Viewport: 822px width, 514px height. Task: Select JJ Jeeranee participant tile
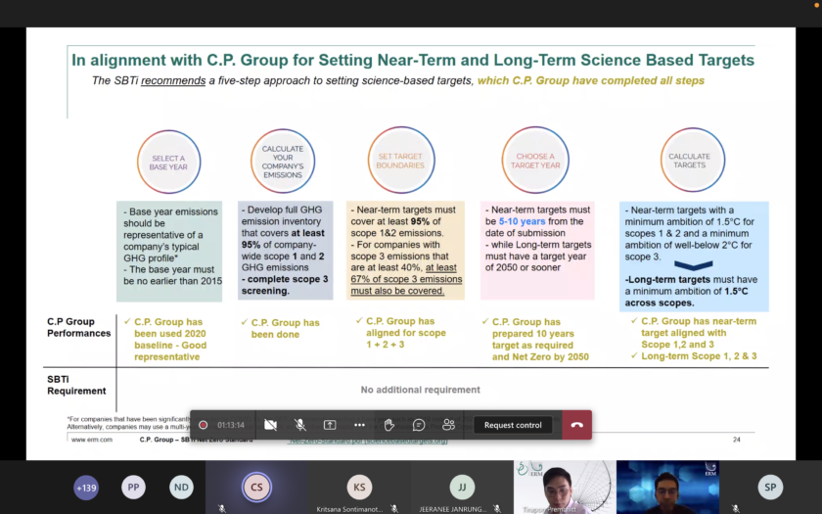click(x=462, y=487)
